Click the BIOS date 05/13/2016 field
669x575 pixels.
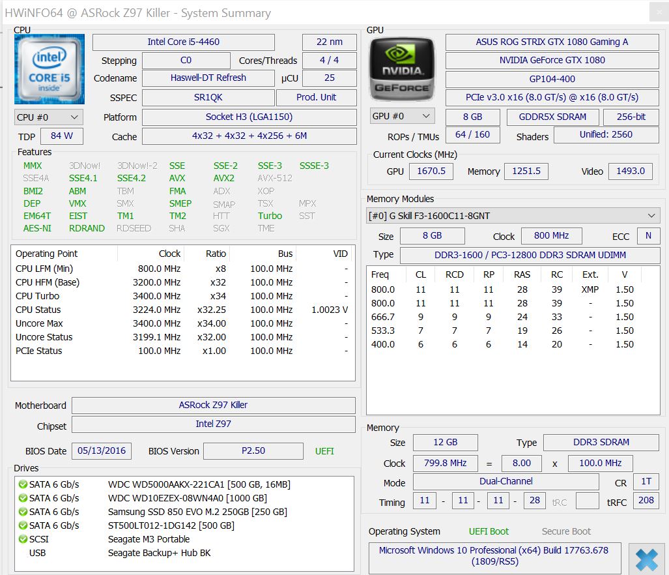(102, 450)
